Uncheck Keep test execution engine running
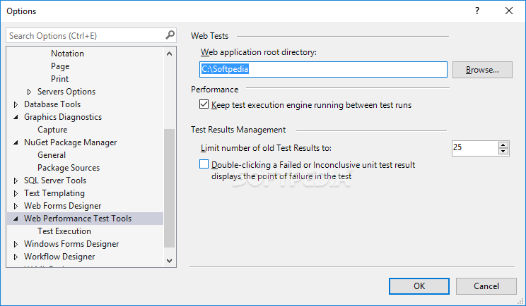The height and width of the screenshot is (306, 526). [205, 105]
